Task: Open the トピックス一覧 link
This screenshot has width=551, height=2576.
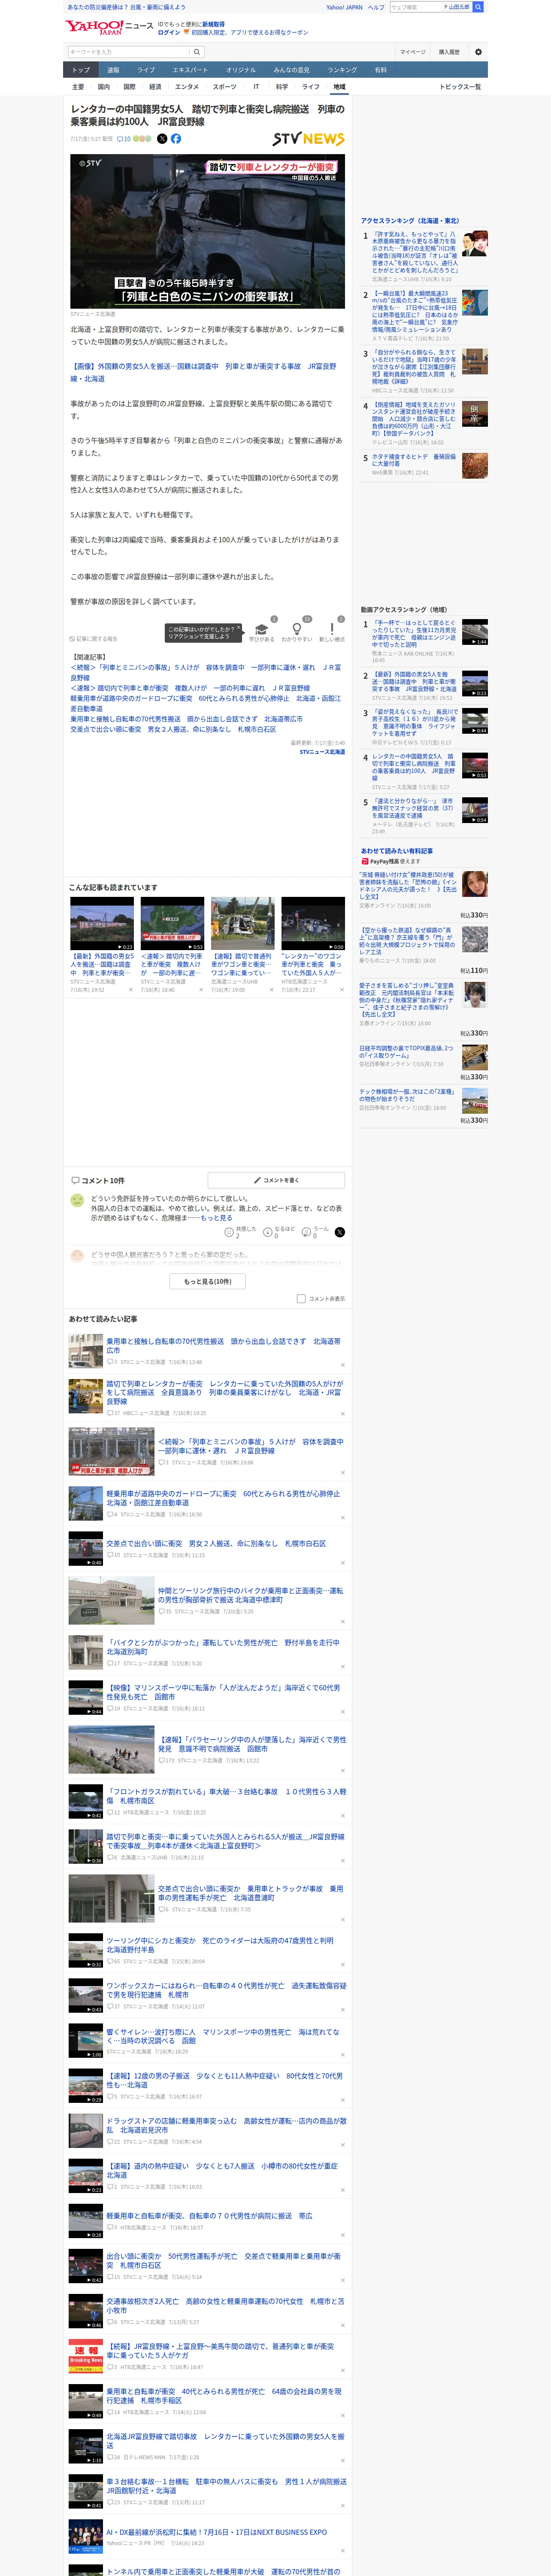Action: point(460,87)
